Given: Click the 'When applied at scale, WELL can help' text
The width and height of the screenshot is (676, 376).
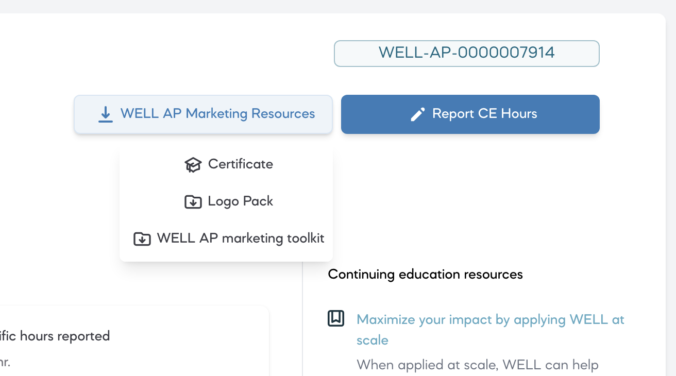Looking at the screenshot, I should tap(478, 366).
